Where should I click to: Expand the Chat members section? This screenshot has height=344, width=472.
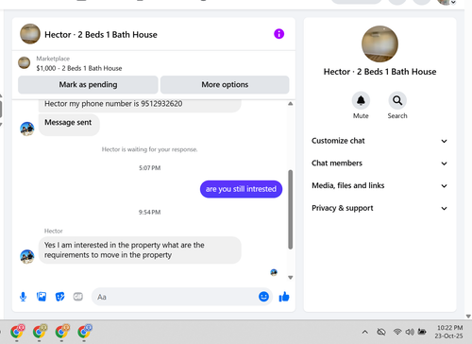pyautogui.click(x=379, y=163)
